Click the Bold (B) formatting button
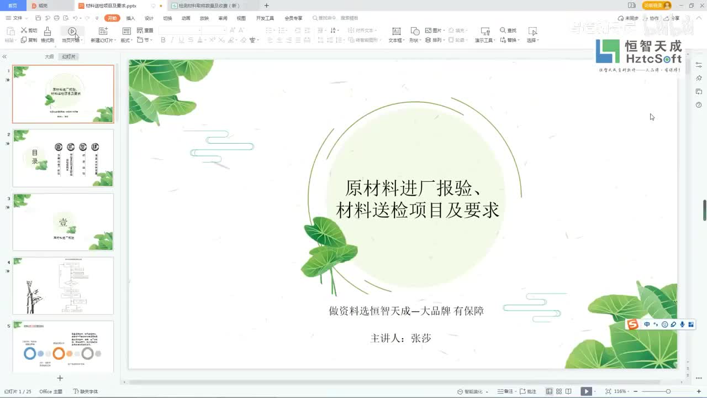The height and width of the screenshot is (398, 707). (x=163, y=40)
